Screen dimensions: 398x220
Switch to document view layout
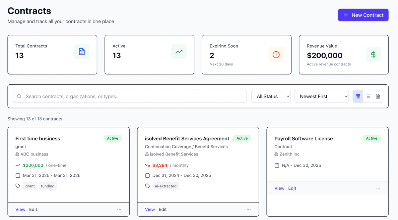coord(378,96)
